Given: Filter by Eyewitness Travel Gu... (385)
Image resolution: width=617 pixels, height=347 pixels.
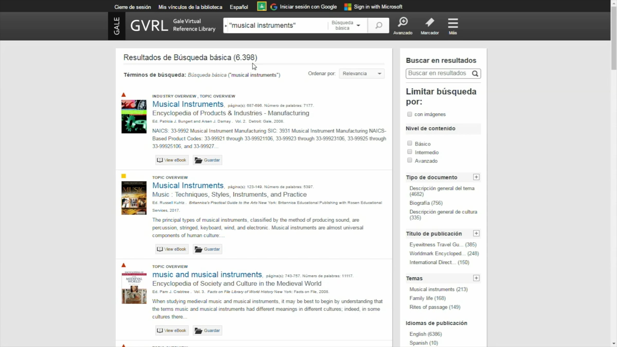Looking at the screenshot, I should [x=443, y=245].
